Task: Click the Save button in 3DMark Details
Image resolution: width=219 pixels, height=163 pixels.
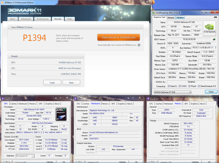Action: pyautogui.click(x=71, y=83)
